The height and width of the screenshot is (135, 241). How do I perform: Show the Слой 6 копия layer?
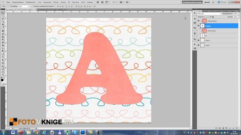198,31
